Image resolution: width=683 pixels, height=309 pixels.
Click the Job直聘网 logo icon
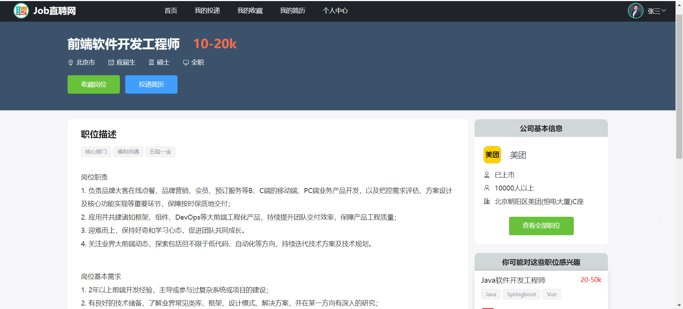coord(21,11)
